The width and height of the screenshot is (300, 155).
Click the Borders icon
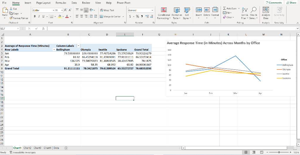pyautogui.click(x=51, y=16)
